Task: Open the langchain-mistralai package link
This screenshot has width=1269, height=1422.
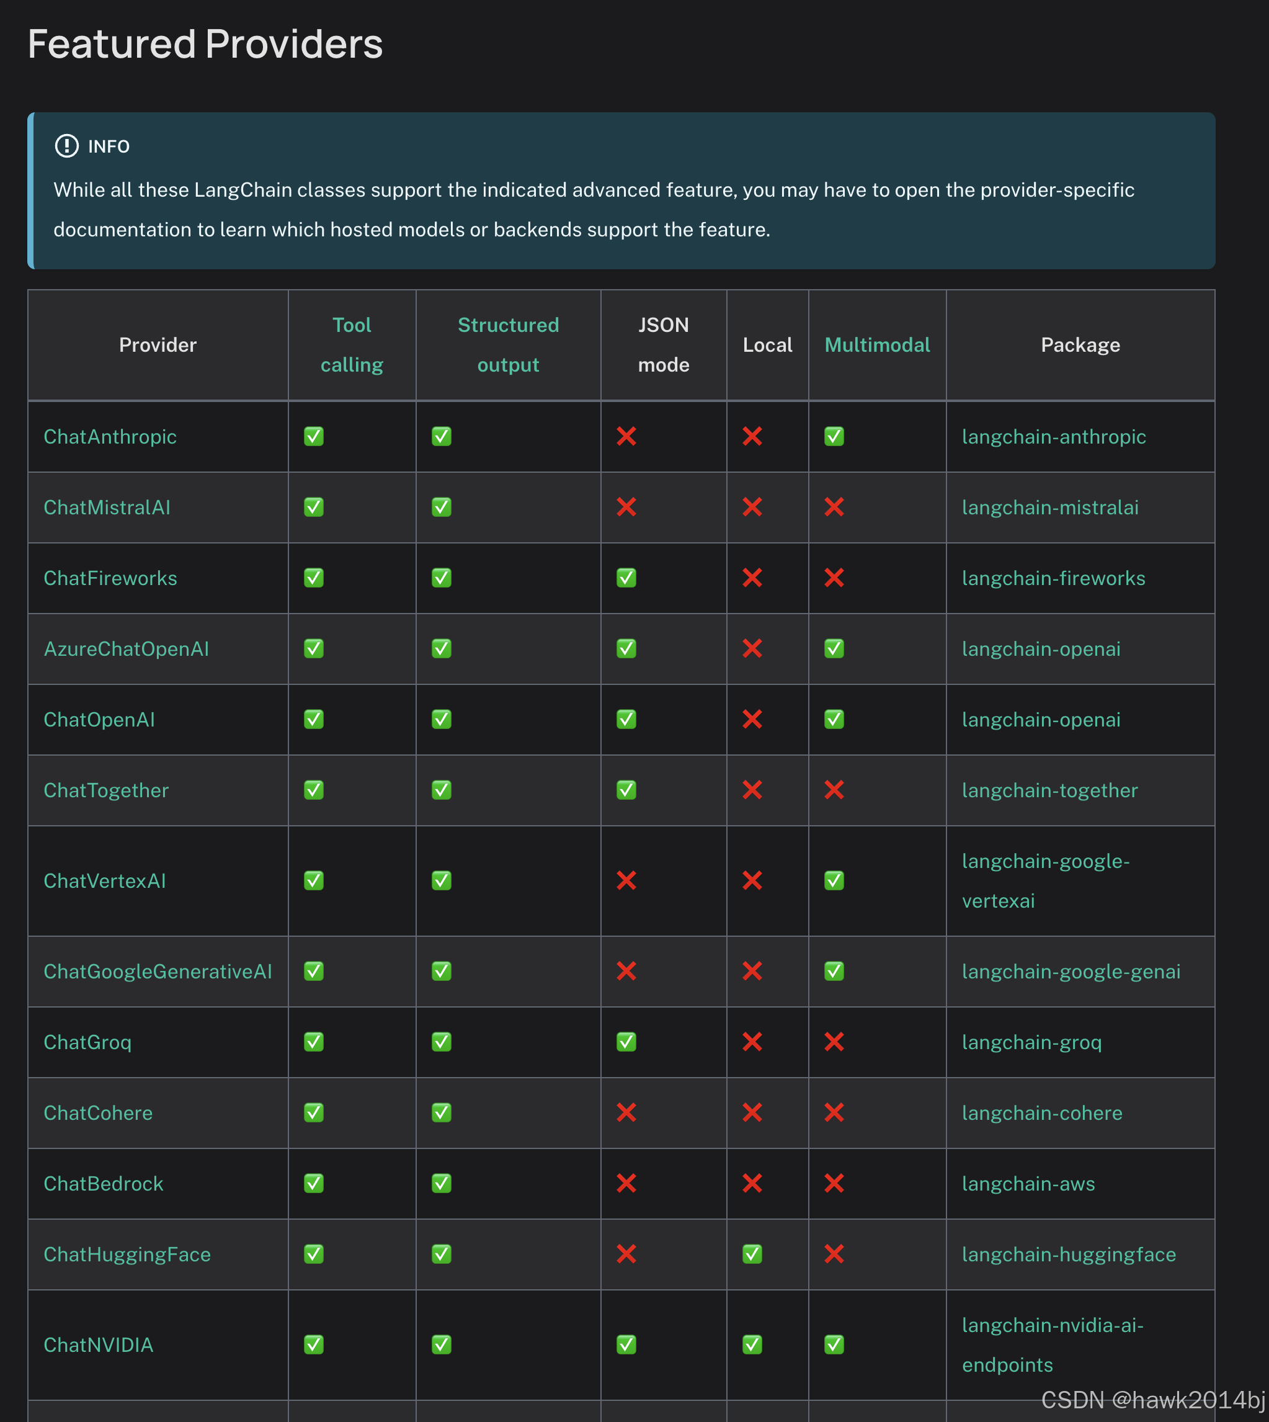Action: point(1050,507)
